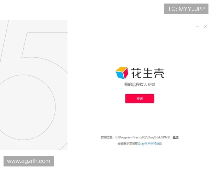Click the 安装位置 label
This screenshot has width=212, height=170.
click(107, 137)
